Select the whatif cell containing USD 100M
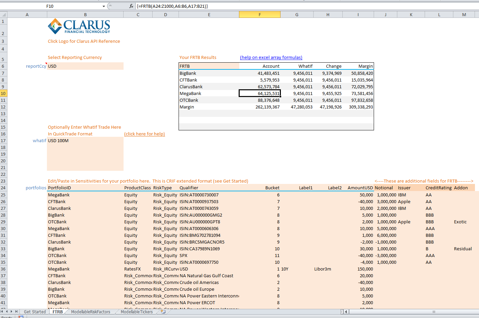Screen dimensions: 479x318 (x=85, y=140)
